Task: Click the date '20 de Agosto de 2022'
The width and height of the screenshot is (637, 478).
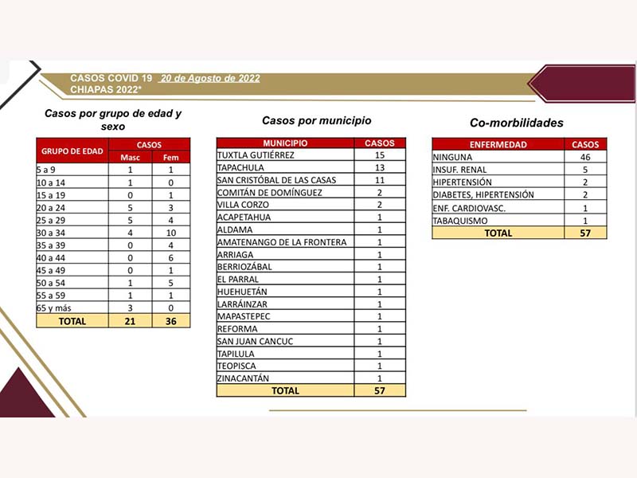Action: [x=210, y=78]
